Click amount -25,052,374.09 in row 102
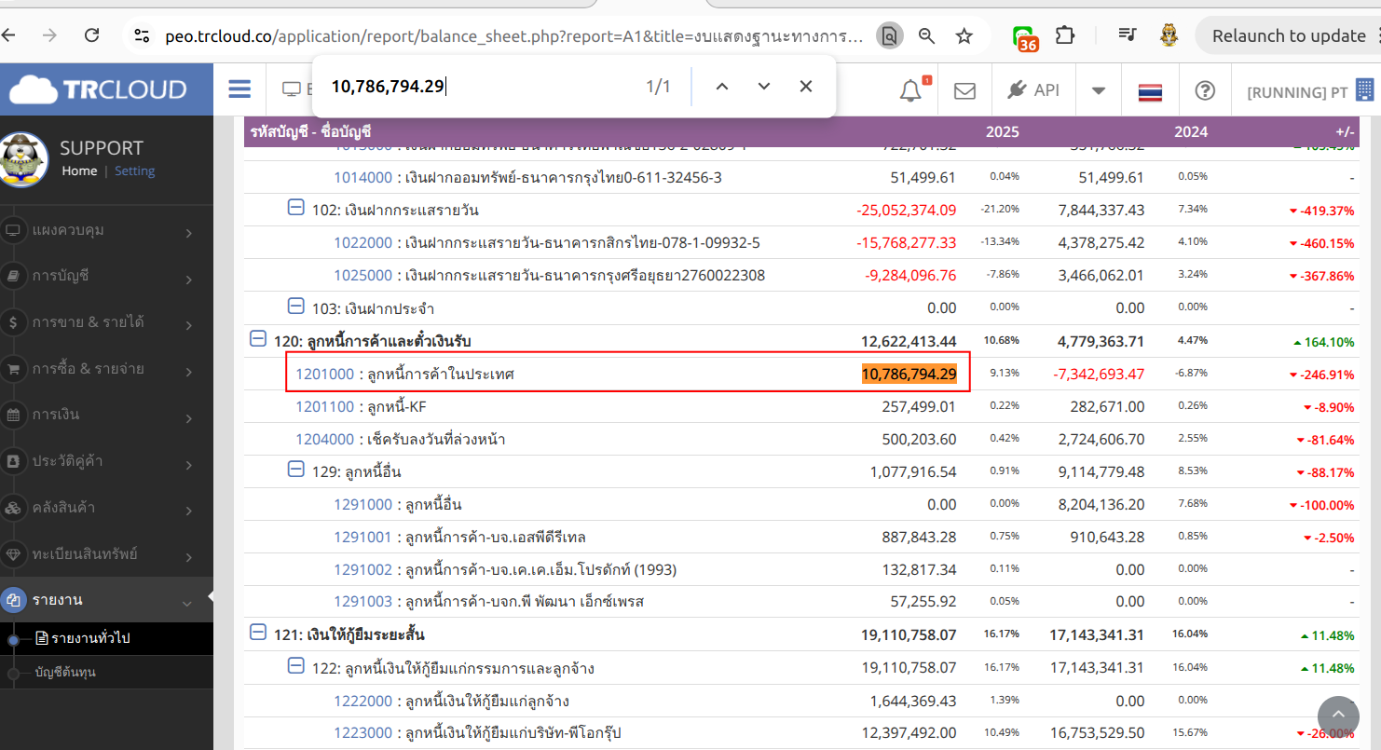This screenshot has width=1381, height=750. tap(907, 211)
